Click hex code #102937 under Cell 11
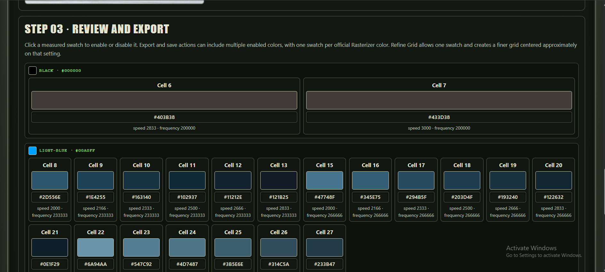Screen dimensions: 605x272 coord(187,197)
